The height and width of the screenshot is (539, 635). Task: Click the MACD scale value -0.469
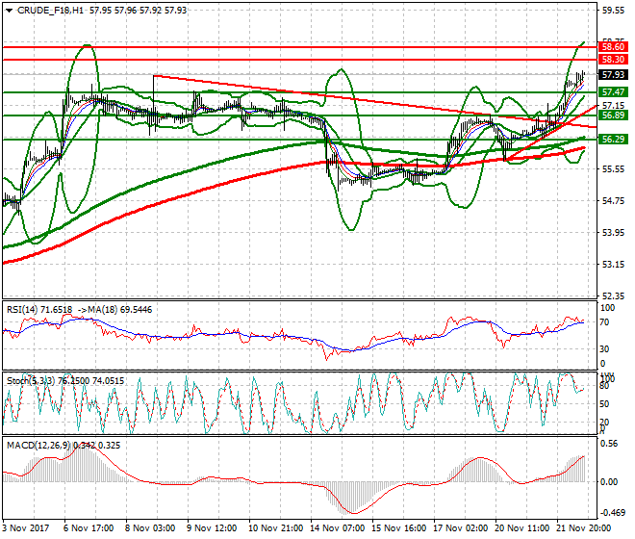(x=612, y=513)
